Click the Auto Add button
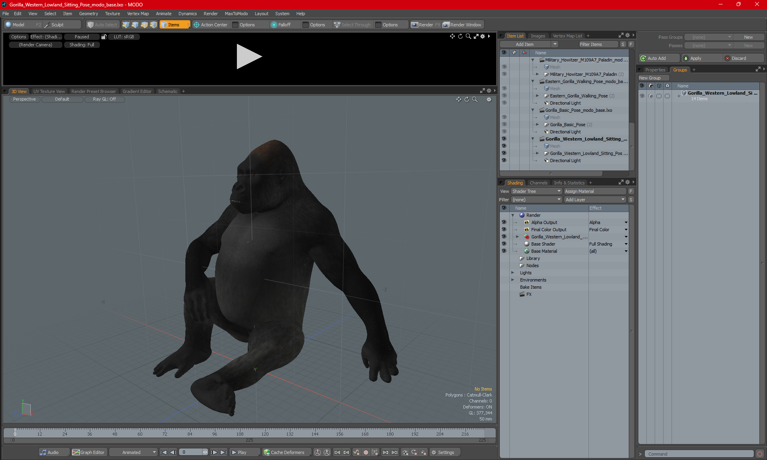This screenshot has height=460, width=767. [x=659, y=58]
